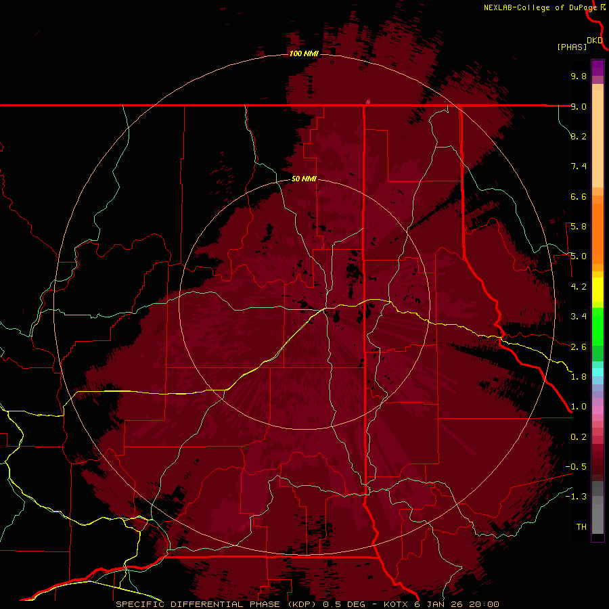Click the 9.8 value on color scale

(x=579, y=76)
